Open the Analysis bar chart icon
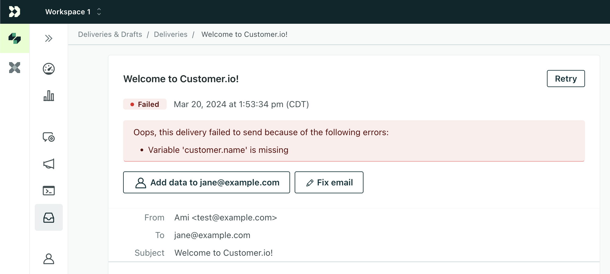 click(48, 96)
